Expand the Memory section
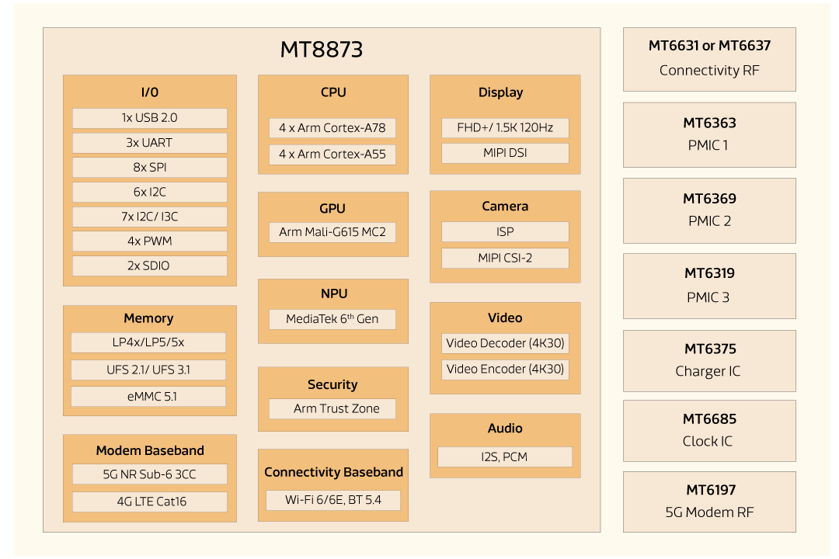 pos(148,318)
